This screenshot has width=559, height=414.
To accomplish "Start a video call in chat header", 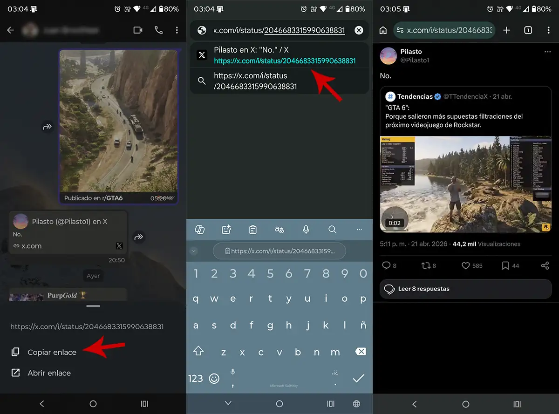I will pos(138,30).
